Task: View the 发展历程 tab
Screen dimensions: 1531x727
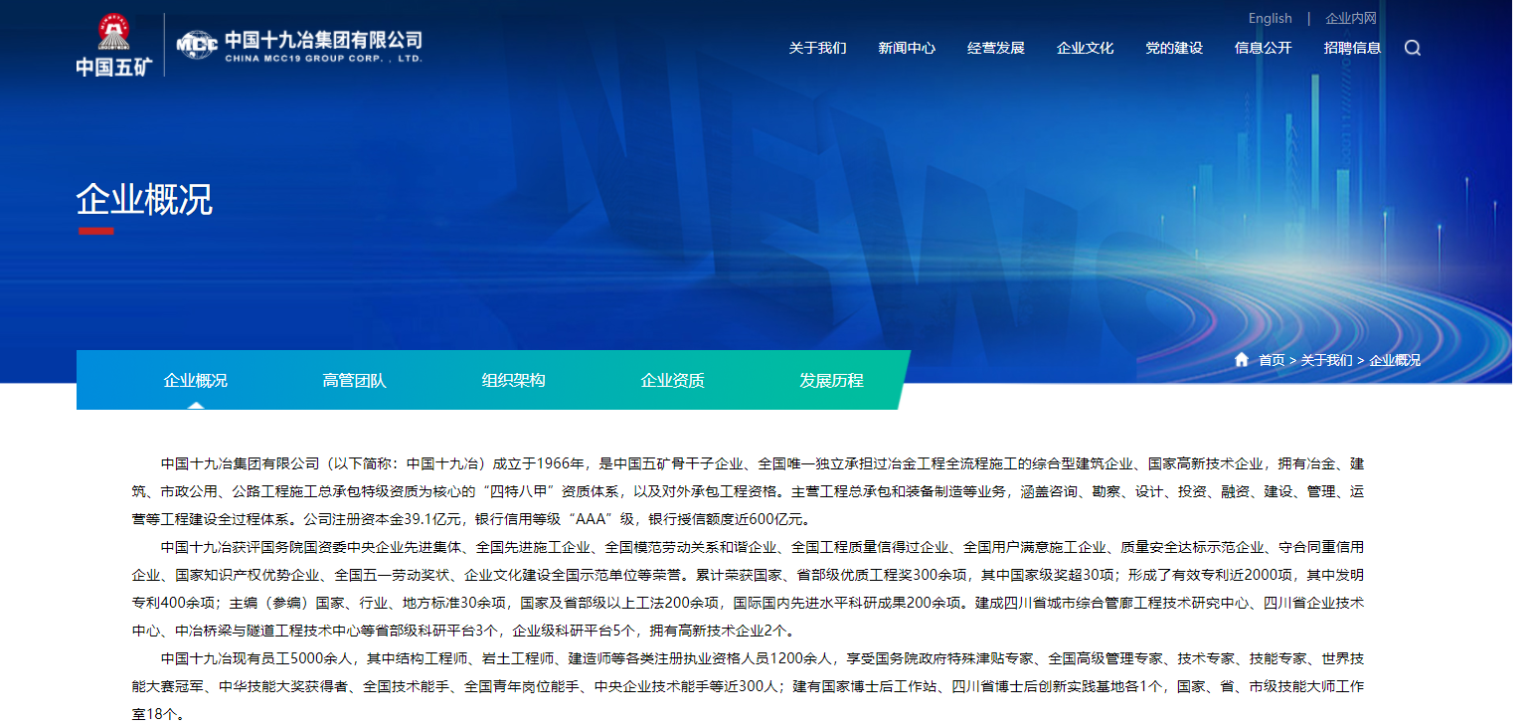Action: click(832, 380)
